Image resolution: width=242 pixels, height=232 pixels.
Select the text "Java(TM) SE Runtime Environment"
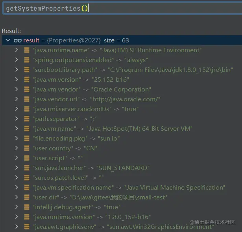(151, 50)
